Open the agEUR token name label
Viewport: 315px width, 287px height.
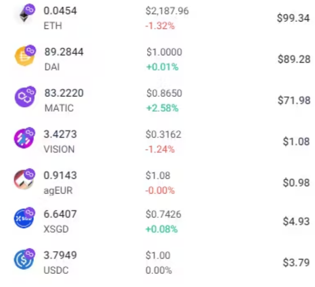pyautogui.click(x=58, y=190)
